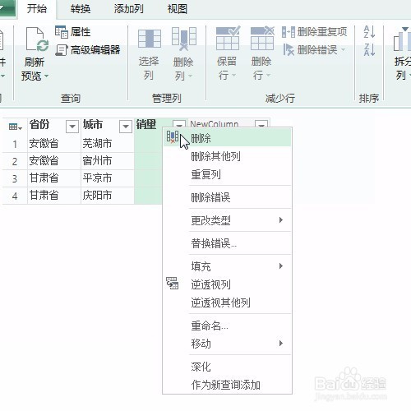Open the 转换 ribbon tab
Viewport: 411px width, 411px height.
pos(81,9)
